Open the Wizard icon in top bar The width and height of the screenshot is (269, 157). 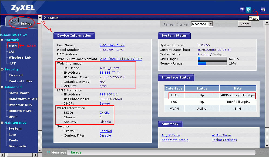(x=248, y=10)
